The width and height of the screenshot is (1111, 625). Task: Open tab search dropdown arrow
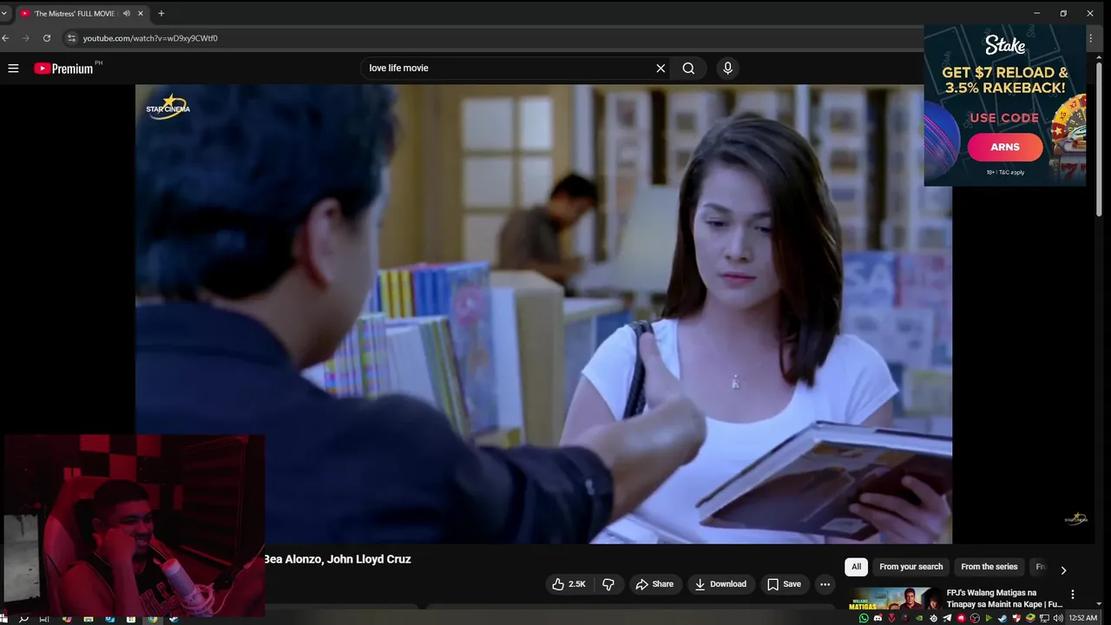pyautogui.click(x=3, y=13)
